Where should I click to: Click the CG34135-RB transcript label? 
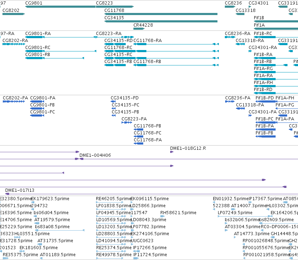coord(118,62)
